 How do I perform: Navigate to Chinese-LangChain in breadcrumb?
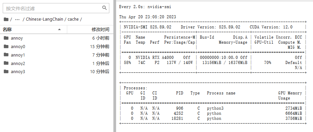tap(44, 19)
